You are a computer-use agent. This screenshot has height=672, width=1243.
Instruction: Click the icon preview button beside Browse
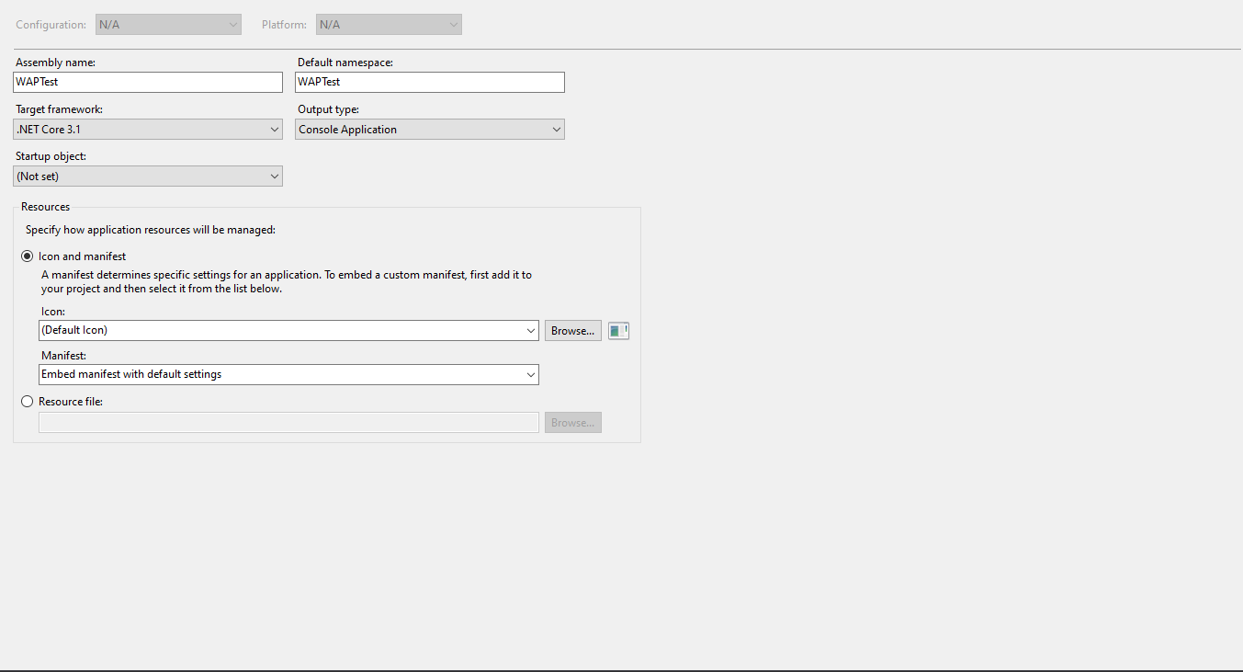tap(617, 330)
